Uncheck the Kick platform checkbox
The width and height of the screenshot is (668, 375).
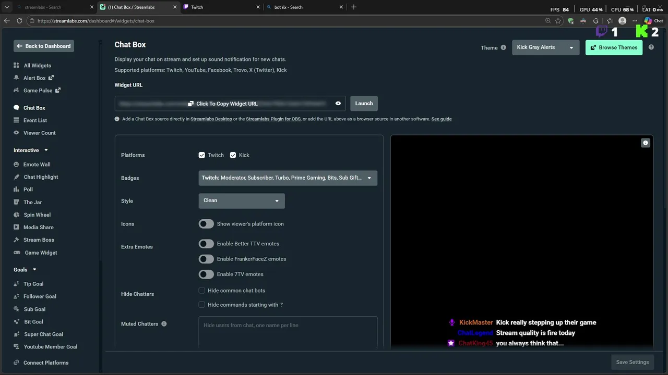(x=233, y=155)
